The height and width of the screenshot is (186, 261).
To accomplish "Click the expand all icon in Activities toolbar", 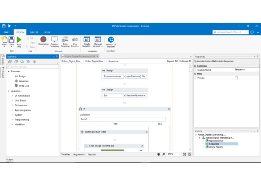I will point(10,62).
